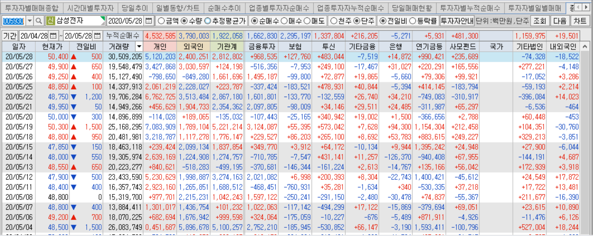Click the stock code 005930 input field

13,21
